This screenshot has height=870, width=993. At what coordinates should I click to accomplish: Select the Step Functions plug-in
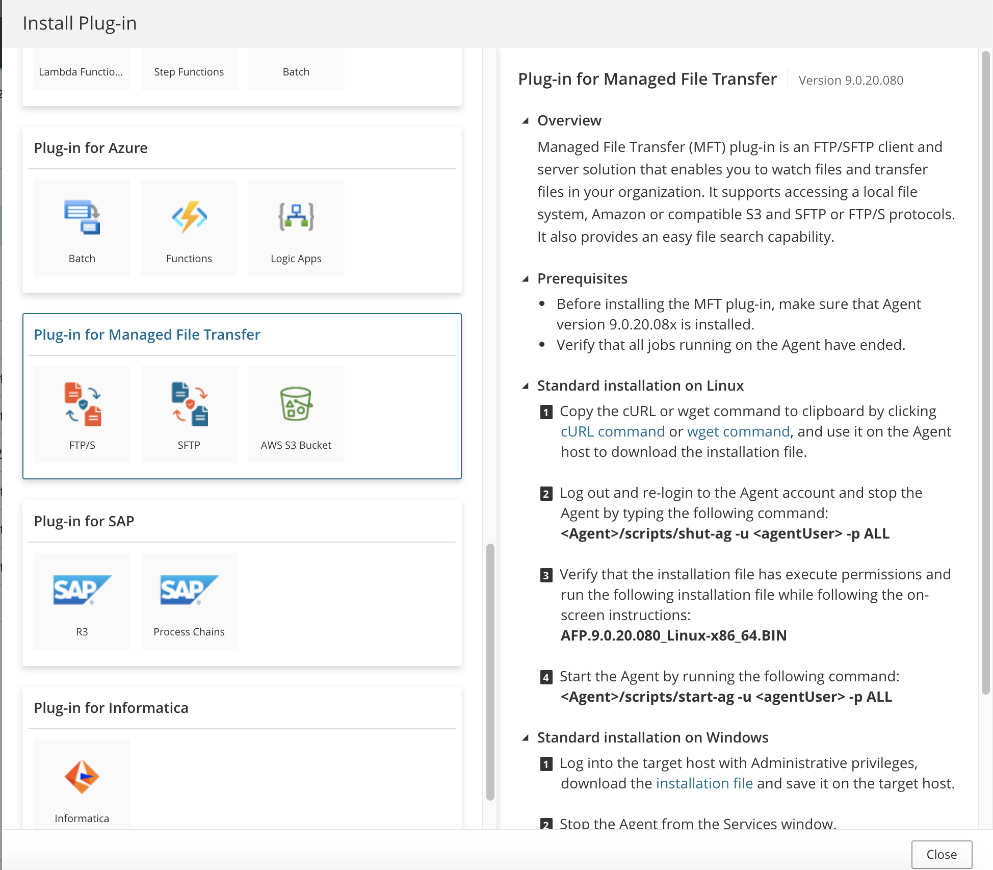click(x=189, y=71)
